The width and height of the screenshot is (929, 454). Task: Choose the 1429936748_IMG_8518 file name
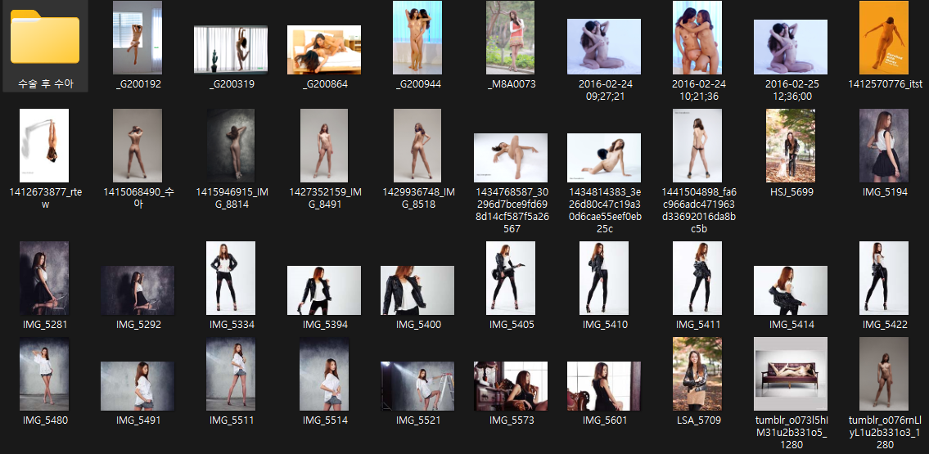coord(419,198)
